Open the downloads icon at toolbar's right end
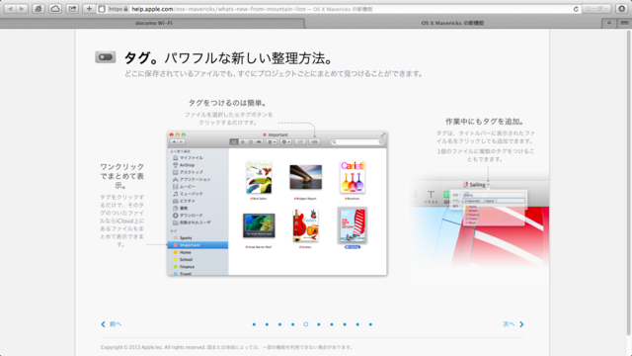The image size is (632, 356). point(622,9)
